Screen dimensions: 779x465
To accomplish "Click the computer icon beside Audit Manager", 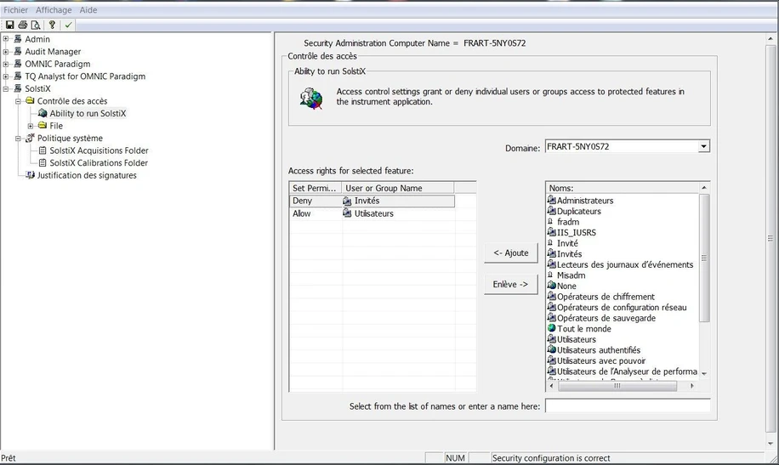I will (18, 51).
